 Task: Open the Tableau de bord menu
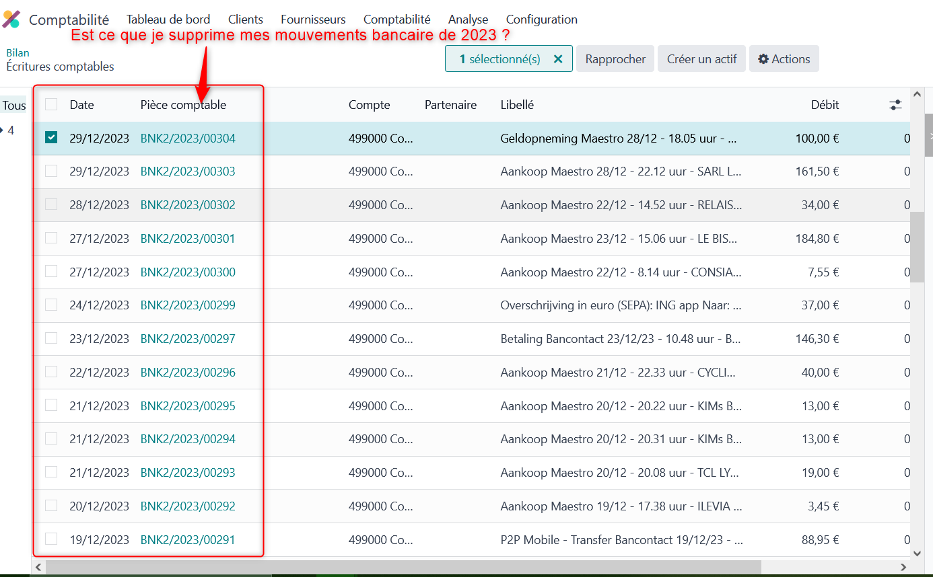(x=168, y=20)
